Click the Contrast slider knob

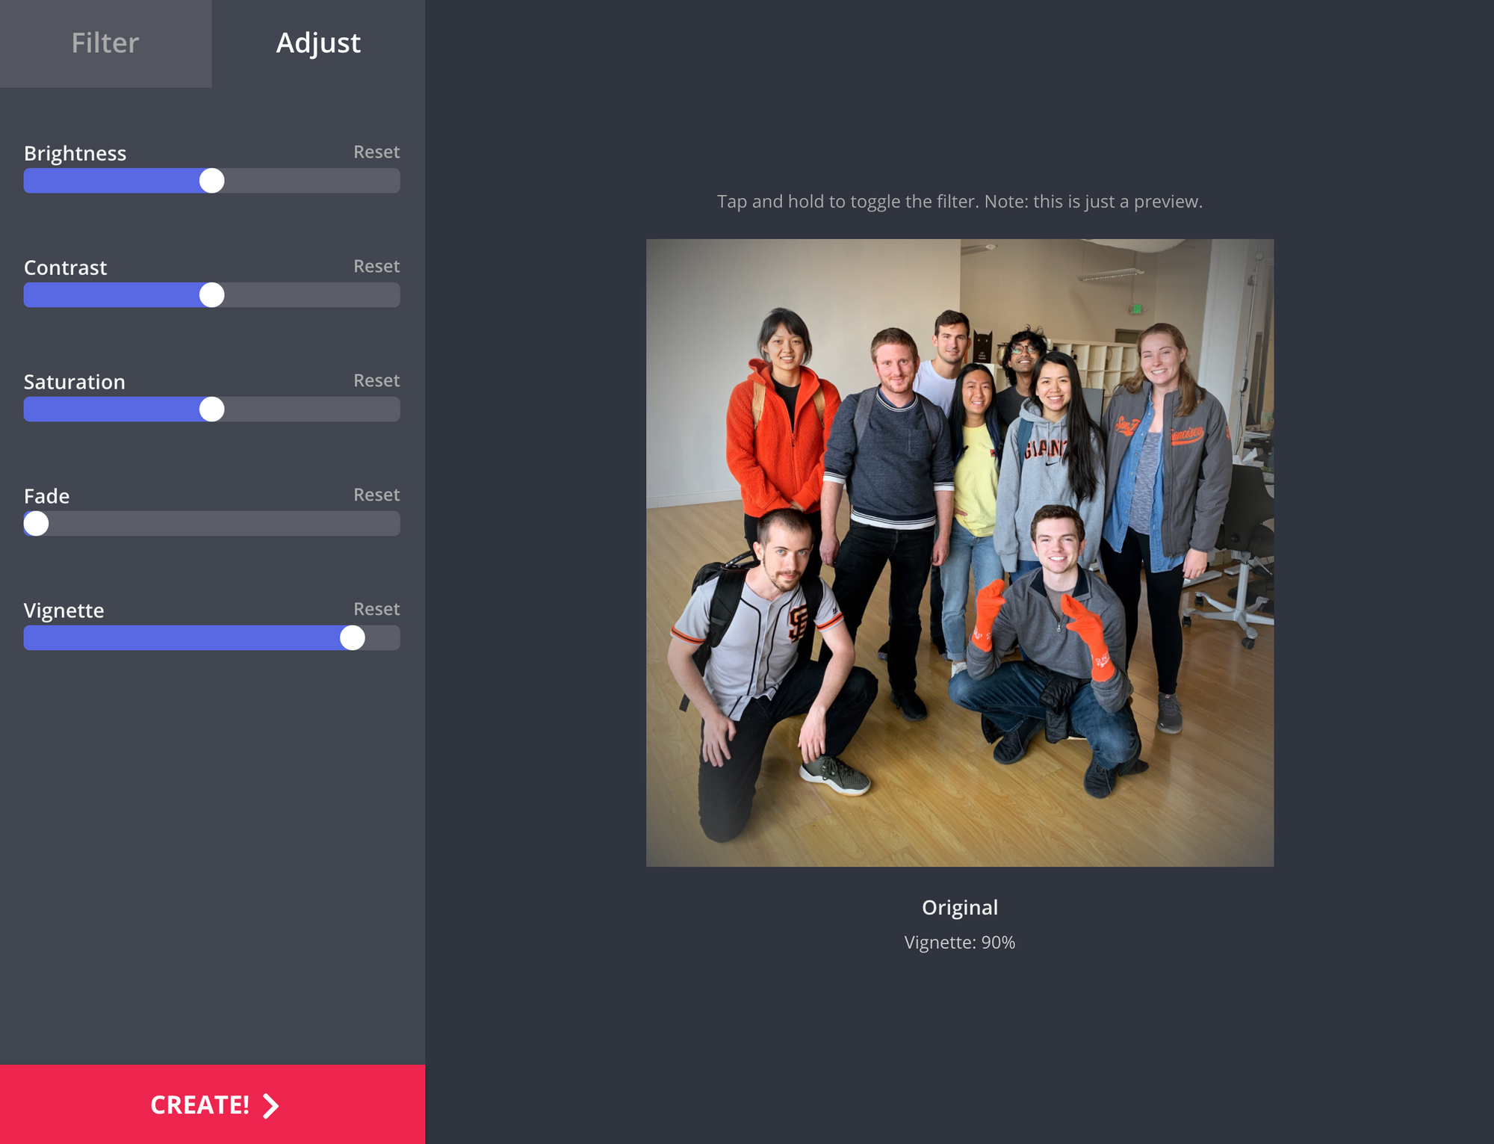pos(212,295)
